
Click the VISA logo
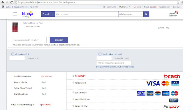tap(153, 83)
